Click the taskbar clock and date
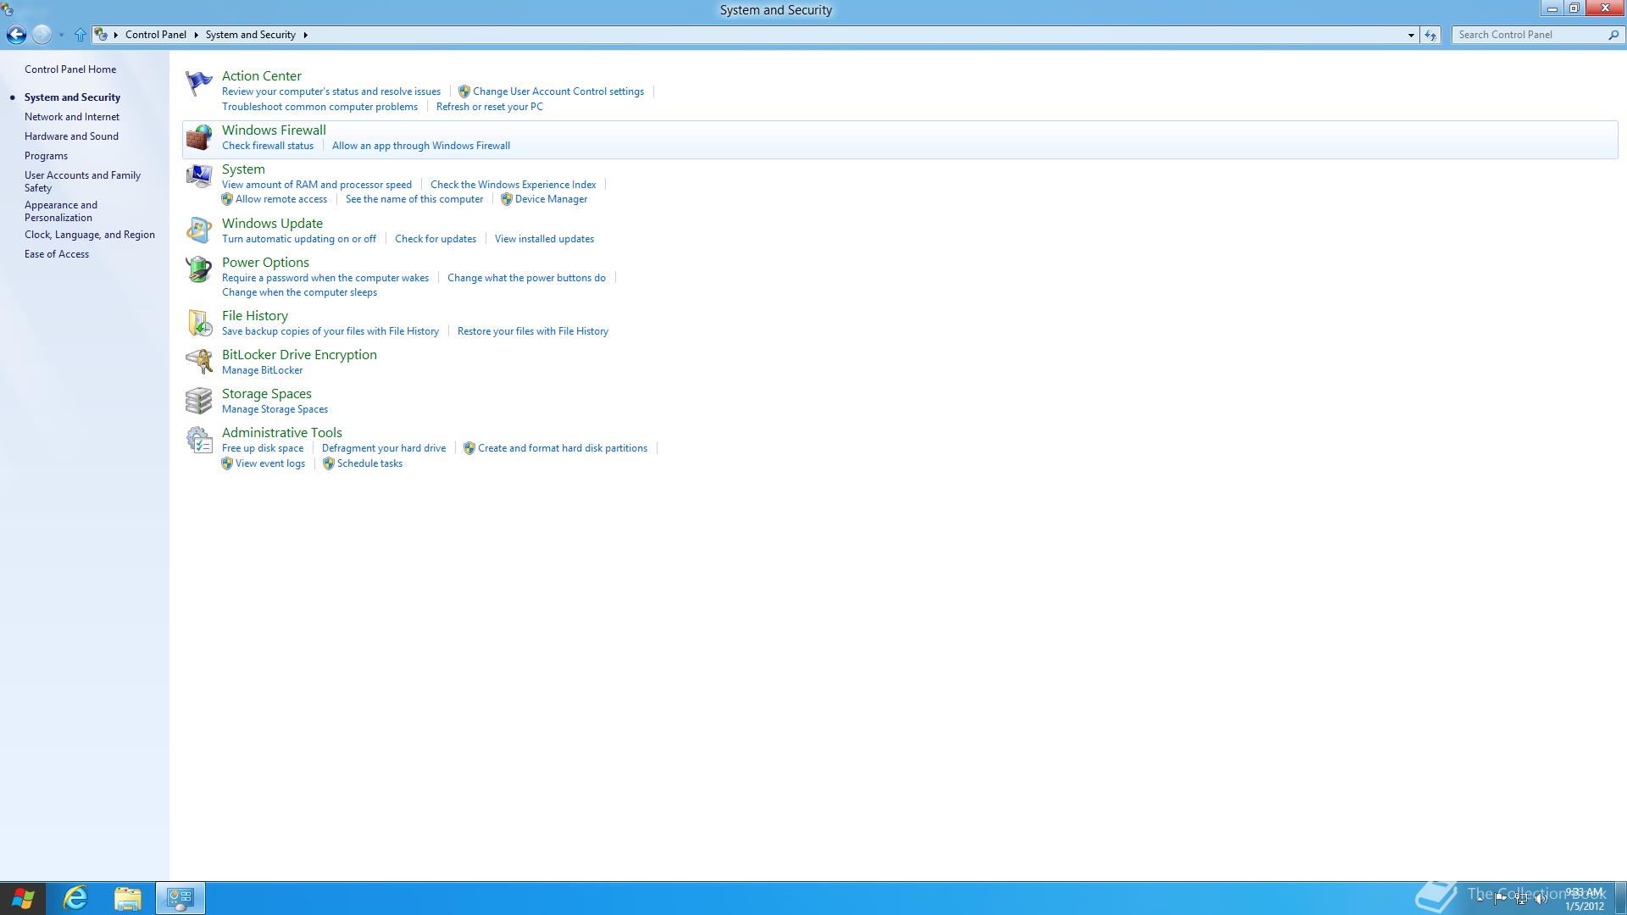Viewport: 1627px width, 915px height. pos(1584,899)
